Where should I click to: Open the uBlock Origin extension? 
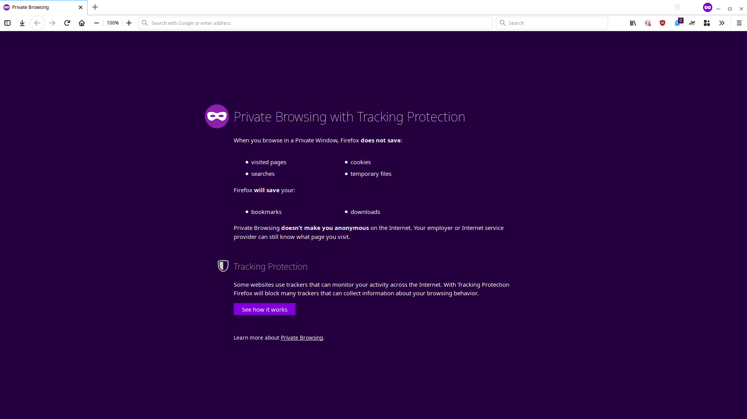(x=662, y=23)
